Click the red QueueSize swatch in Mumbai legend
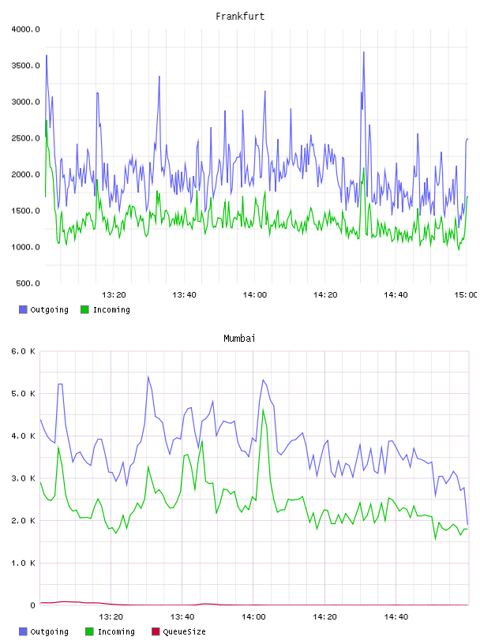Image resolution: width=480 pixels, height=644 pixels. [x=156, y=631]
